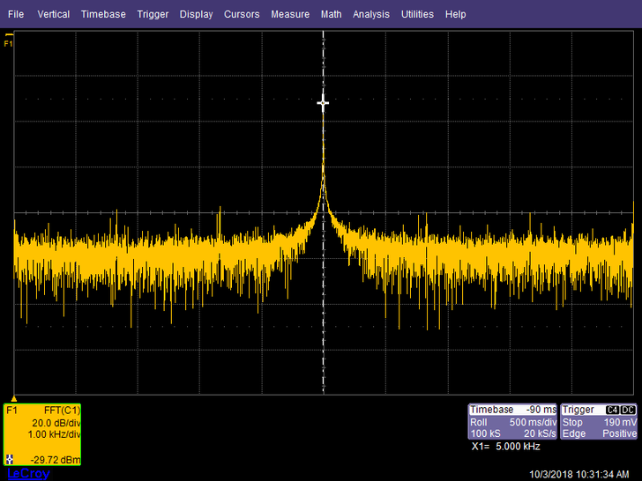This screenshot has height=481, width=642.
Task: Open the Analysis menu
Action: (370, 14)
